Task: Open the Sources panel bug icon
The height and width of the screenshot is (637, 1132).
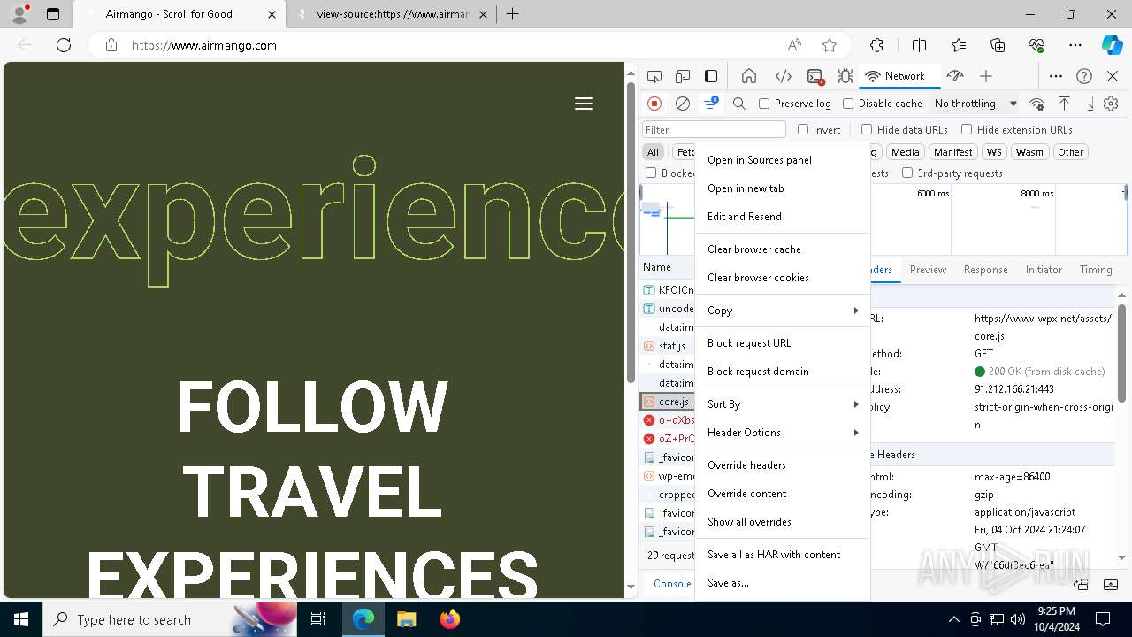Action: coord(845,76)
